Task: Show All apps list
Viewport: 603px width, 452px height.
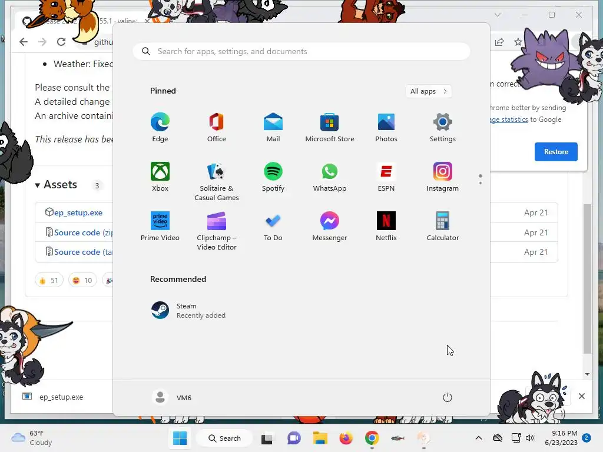Action: (x=429, y=91)
